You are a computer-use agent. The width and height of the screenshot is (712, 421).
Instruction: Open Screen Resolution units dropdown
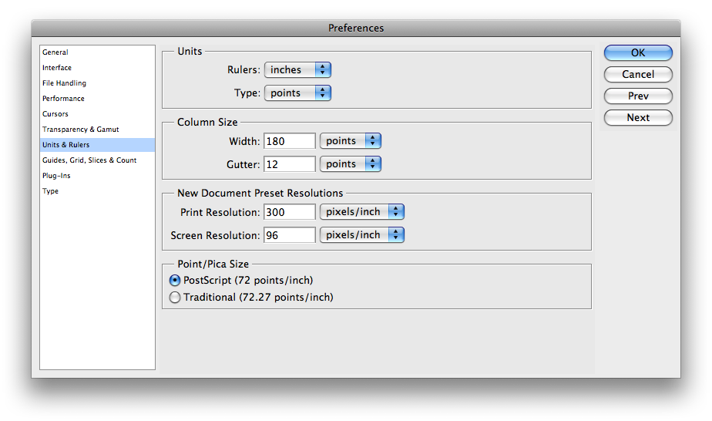pyautogui.click(x=362, y=235)
